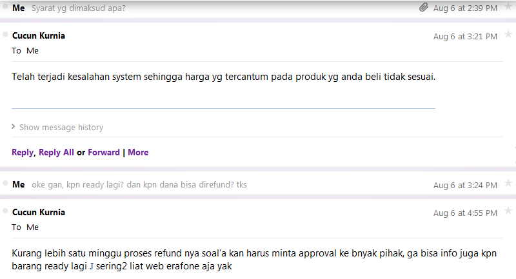The image size is (516, 279).
Task: Click timestamp Aug 6 at 4:55 PM
Action: pos(465,213)
